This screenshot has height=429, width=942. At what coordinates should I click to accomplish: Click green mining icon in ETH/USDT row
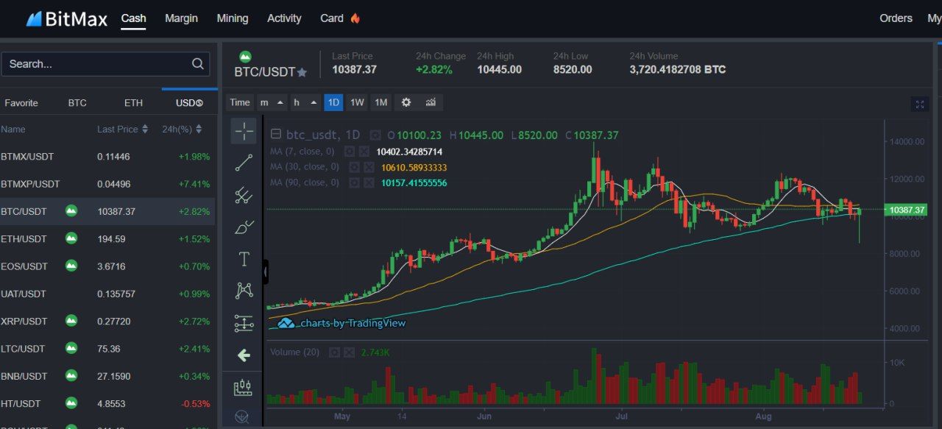(71, 238)
